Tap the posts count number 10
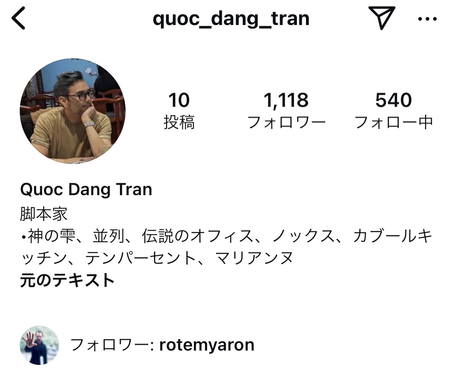 [179, 100]
